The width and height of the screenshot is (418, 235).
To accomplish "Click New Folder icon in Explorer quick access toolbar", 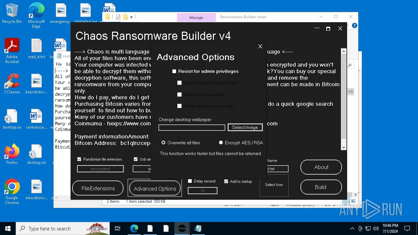I will coord(125,17).
